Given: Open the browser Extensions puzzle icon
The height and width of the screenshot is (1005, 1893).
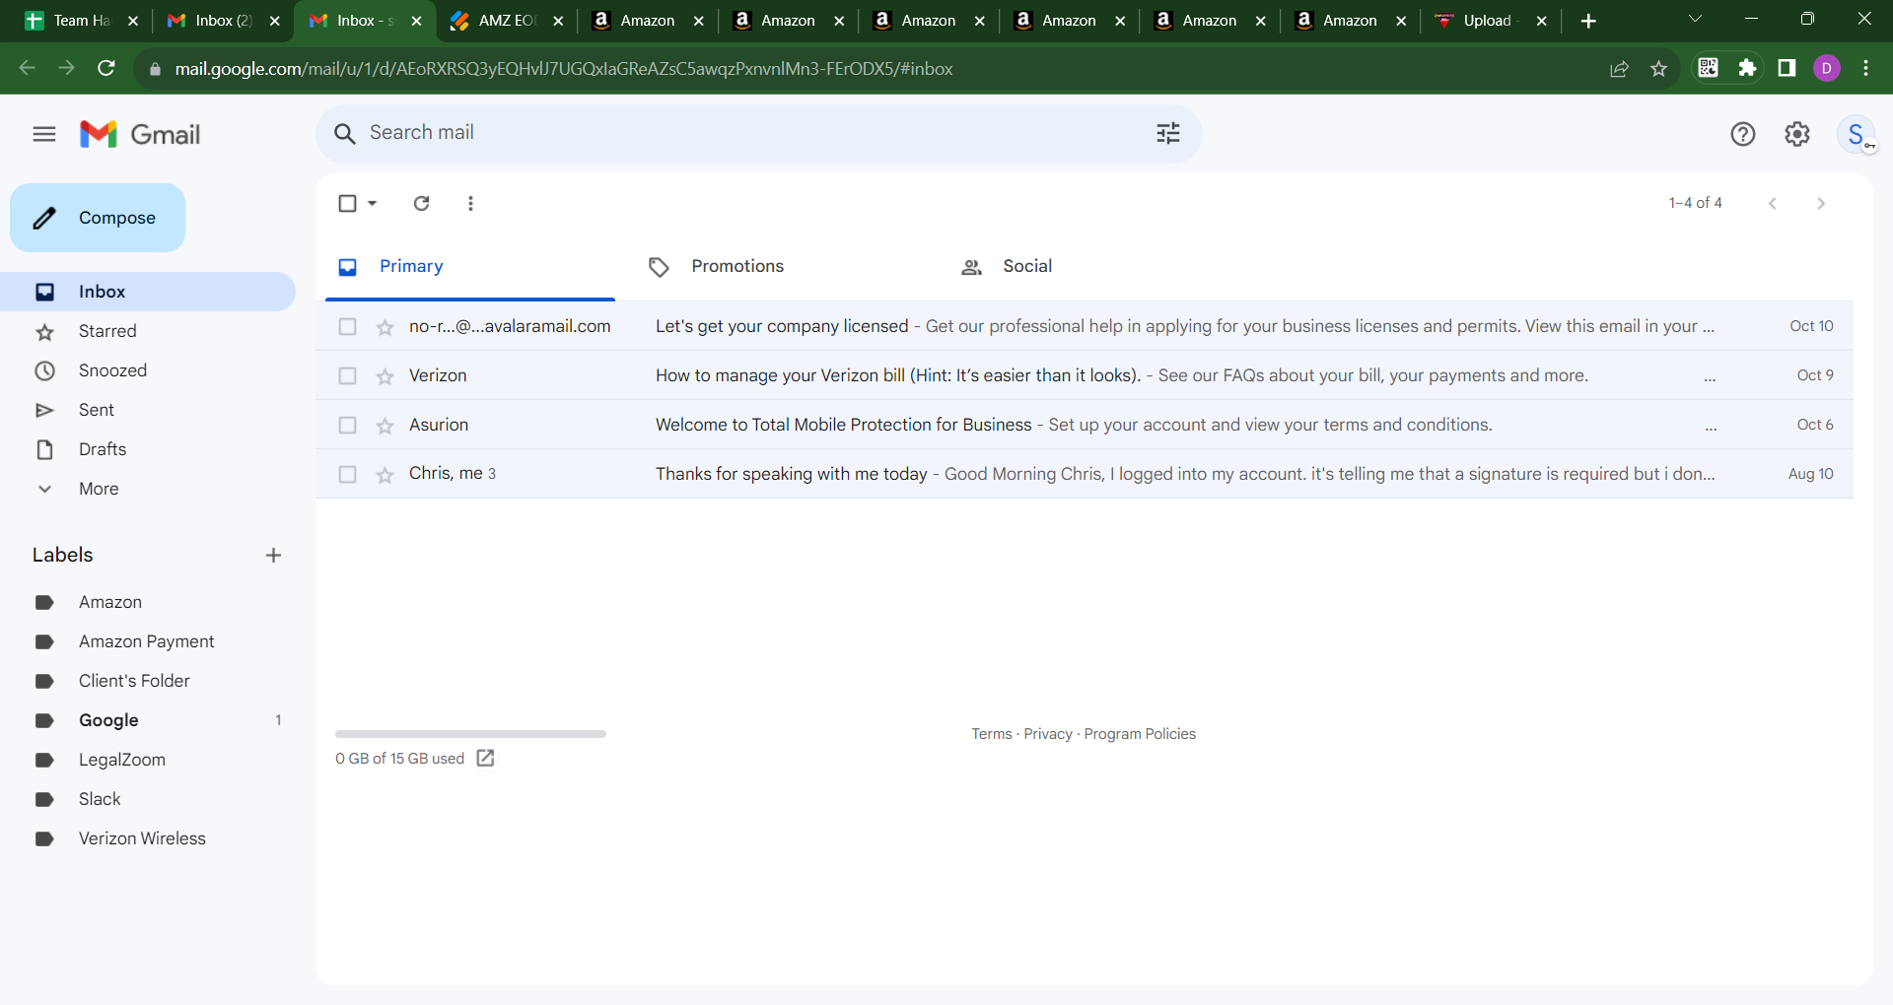Looking at the screenshot, I should (1747, 68).
